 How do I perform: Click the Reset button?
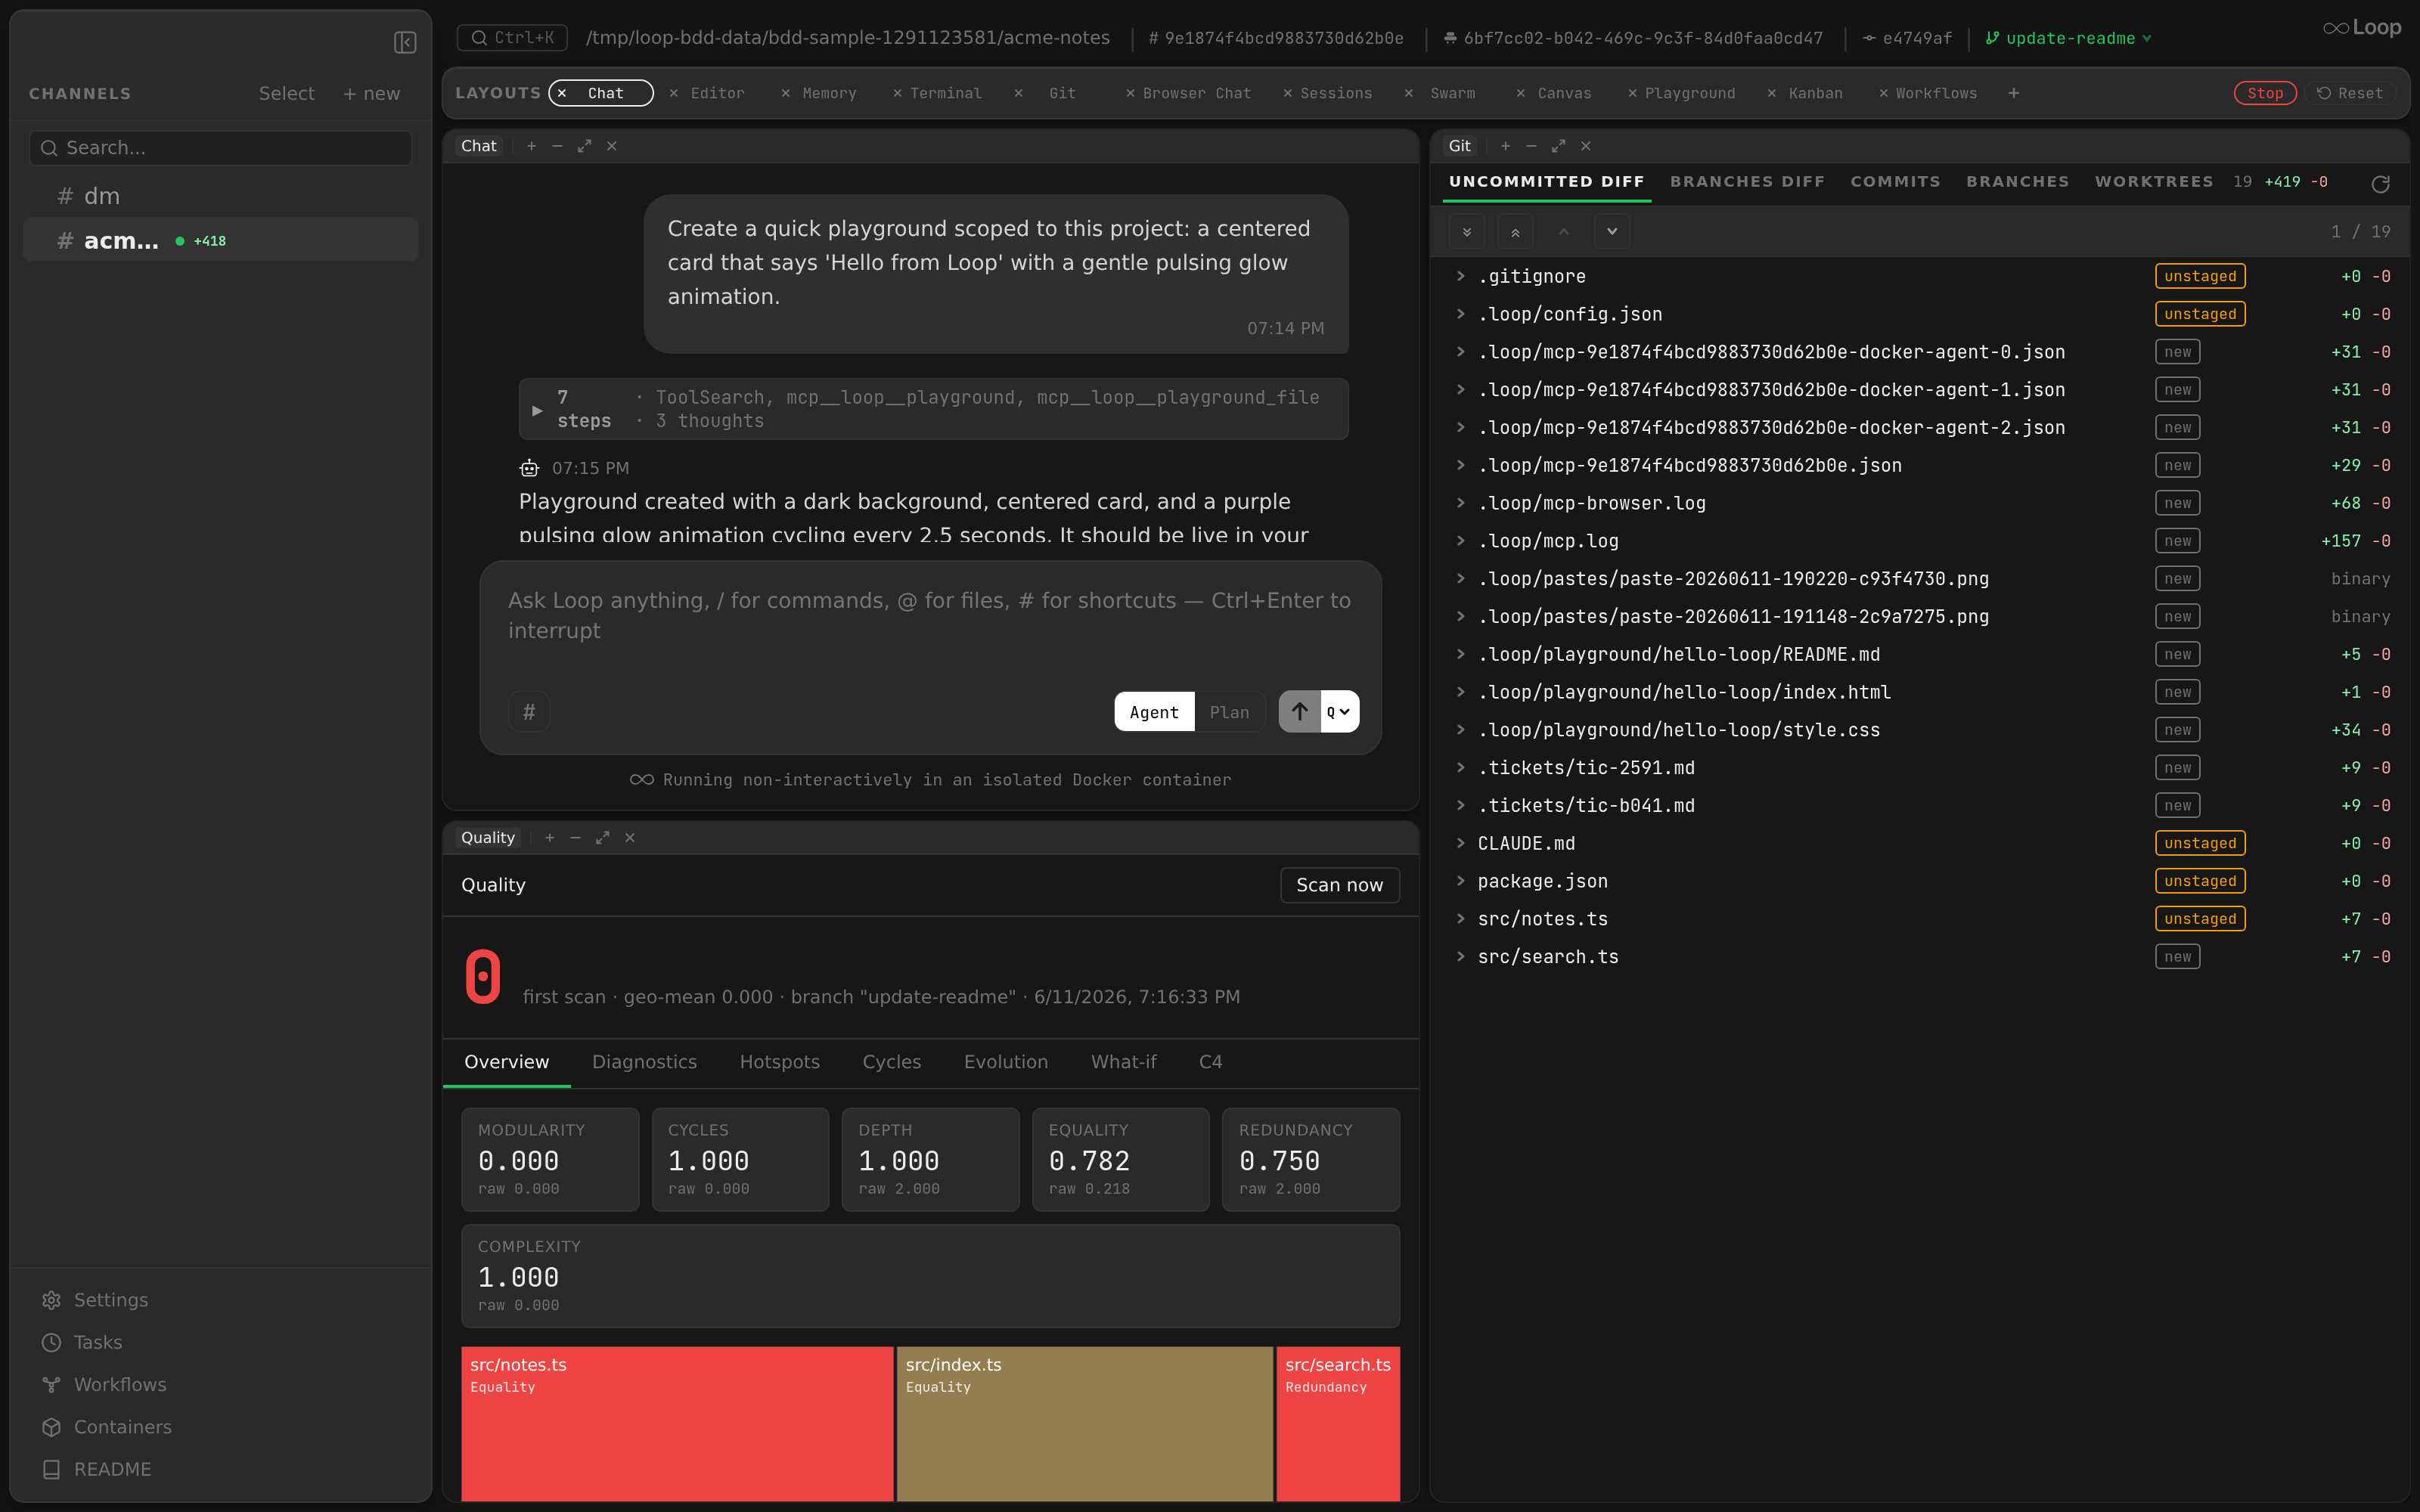point(2350,93)
